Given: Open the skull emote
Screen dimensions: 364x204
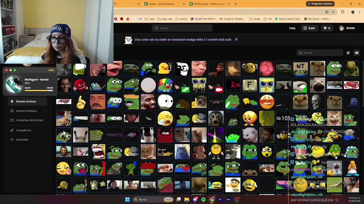Looking at the screenshot, I should 317,102.
